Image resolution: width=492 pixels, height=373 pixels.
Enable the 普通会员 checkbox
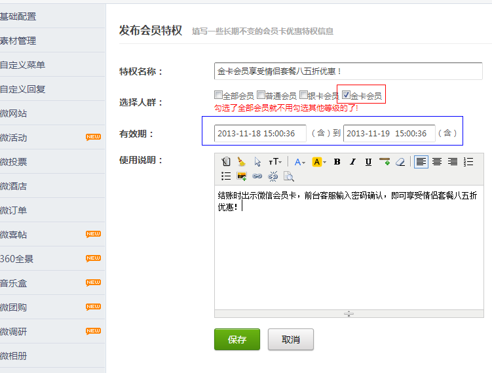coord(261,95)
